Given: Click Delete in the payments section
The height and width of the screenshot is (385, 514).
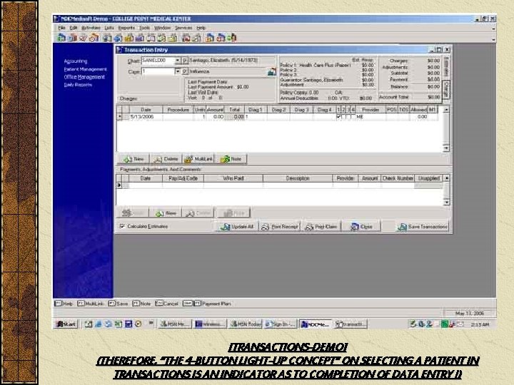Looking at the screenshot, I should (198, 213).
